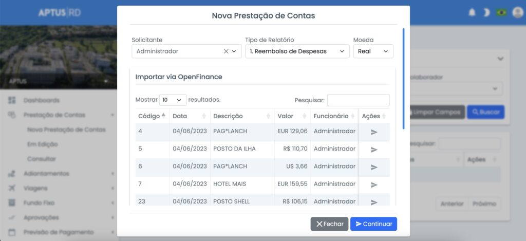Click the modal vertical scrollbar
The image size is (526, 241).
tap(403, 77)
